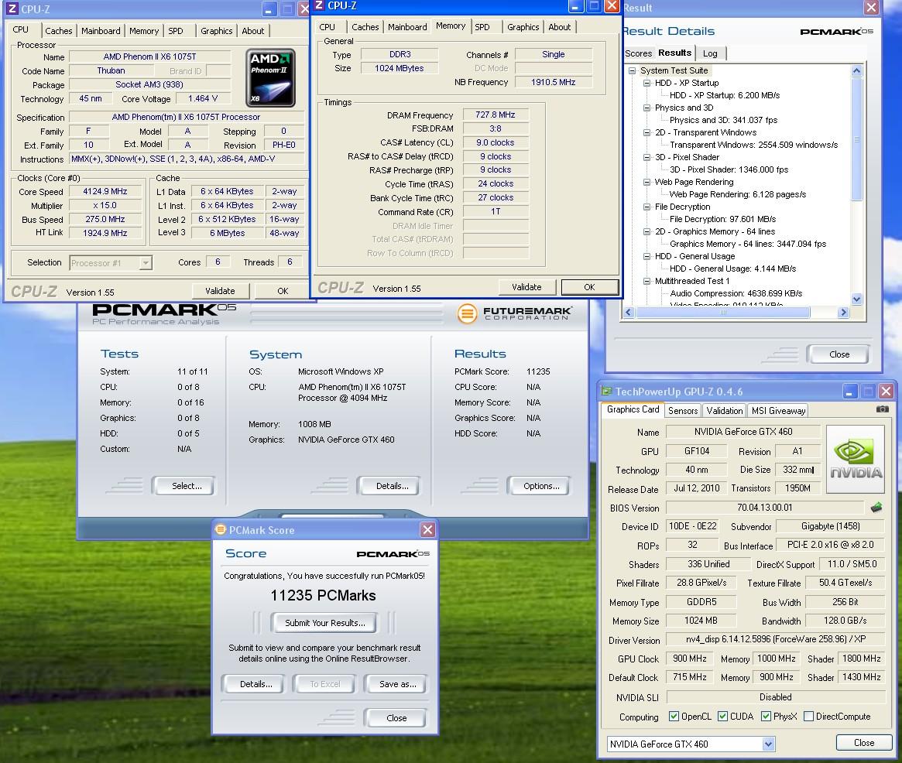
Task: Collapse the File Decryption node
Action: [646, 207]
